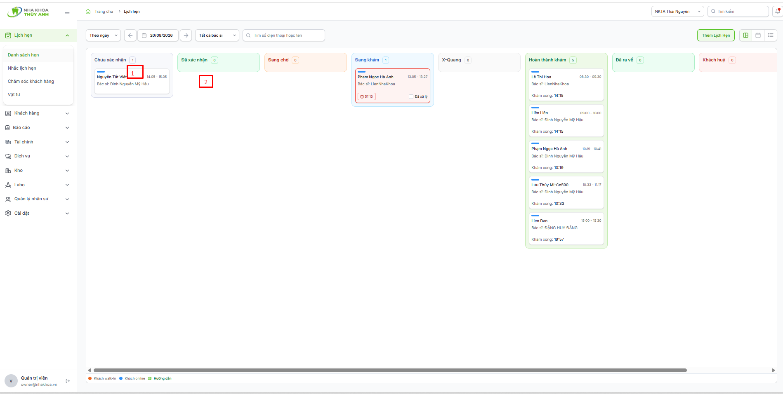This screenshot has height=394, width=783.
Task: Click the Tìm kiếm global search box
Action: tap(738, 12)
